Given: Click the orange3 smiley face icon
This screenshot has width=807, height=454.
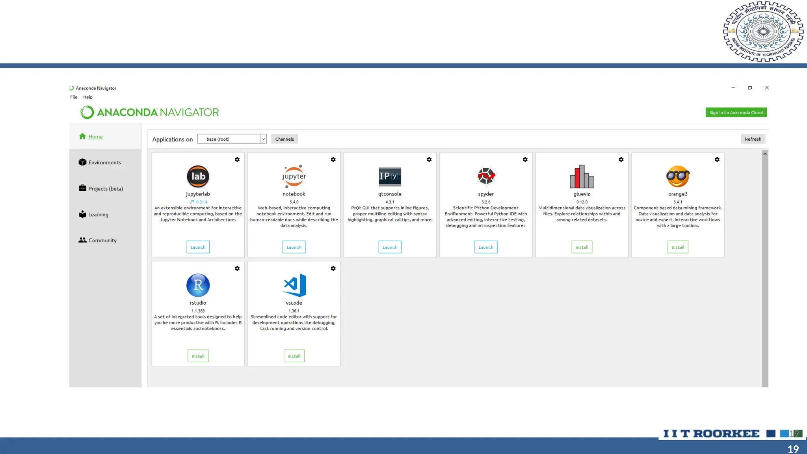Looking at the screenshot, I should pos(678,176).
